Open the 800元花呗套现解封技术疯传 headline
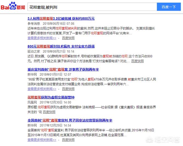Viewport: 183px width, 146px height. (61, 46)
